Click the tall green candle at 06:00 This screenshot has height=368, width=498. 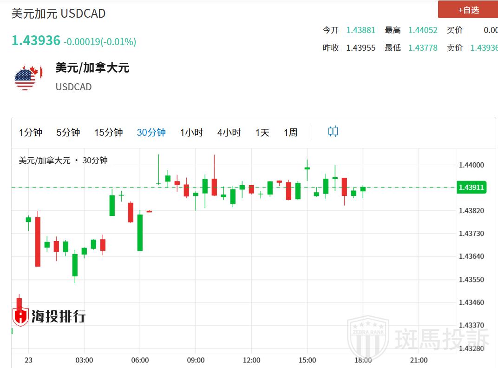pyautogui.click(x=140, y=233)
